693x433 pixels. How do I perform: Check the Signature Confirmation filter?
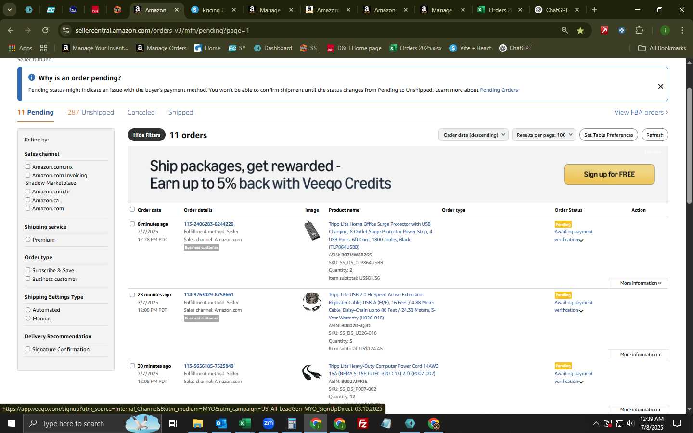pos(28,349)
